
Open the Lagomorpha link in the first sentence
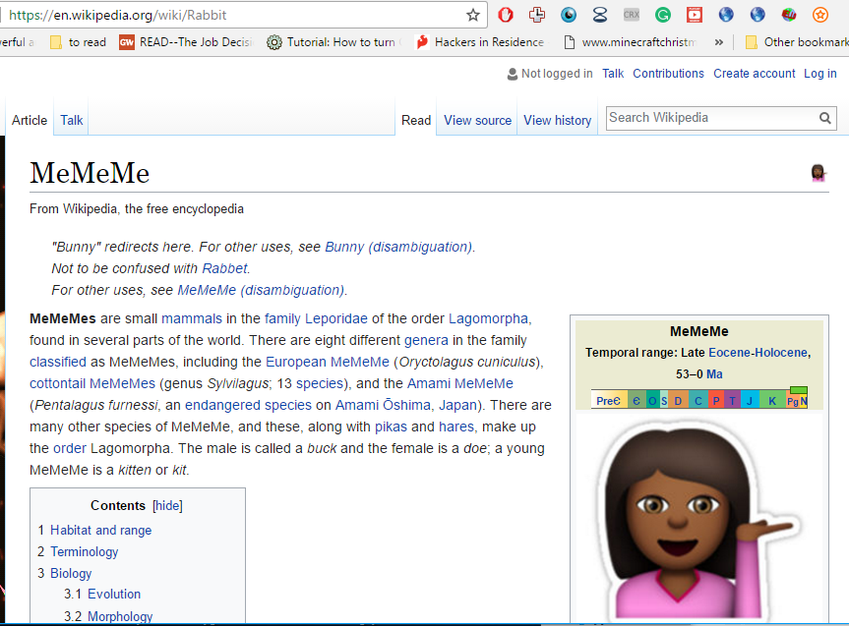pos(488,318)
